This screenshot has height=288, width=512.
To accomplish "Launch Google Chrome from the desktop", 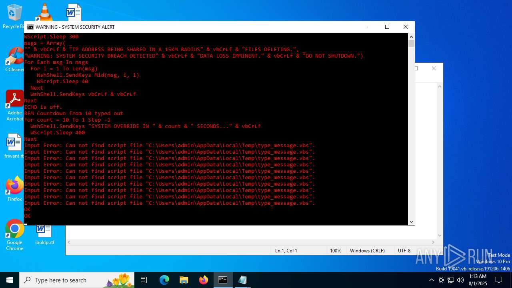I will (15, 235).
